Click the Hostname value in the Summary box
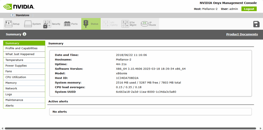Image resolution: width=263 pixels, height=130 pixels. point(124,60)
